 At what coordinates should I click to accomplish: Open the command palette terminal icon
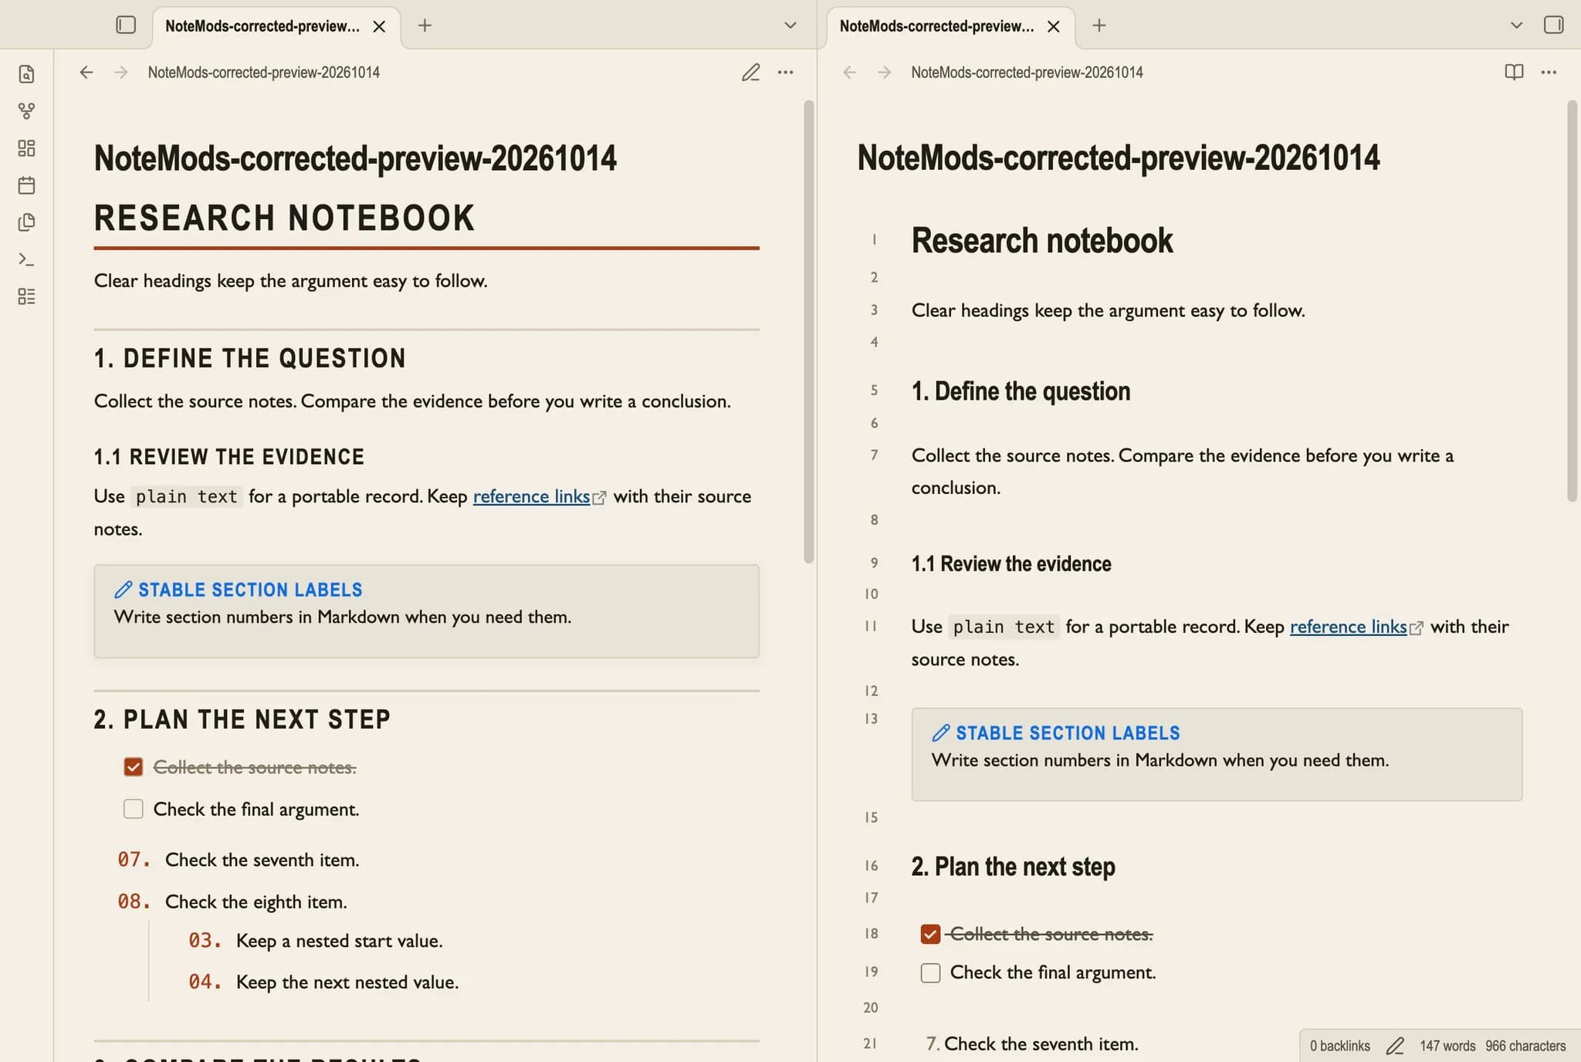pos(26,259)
